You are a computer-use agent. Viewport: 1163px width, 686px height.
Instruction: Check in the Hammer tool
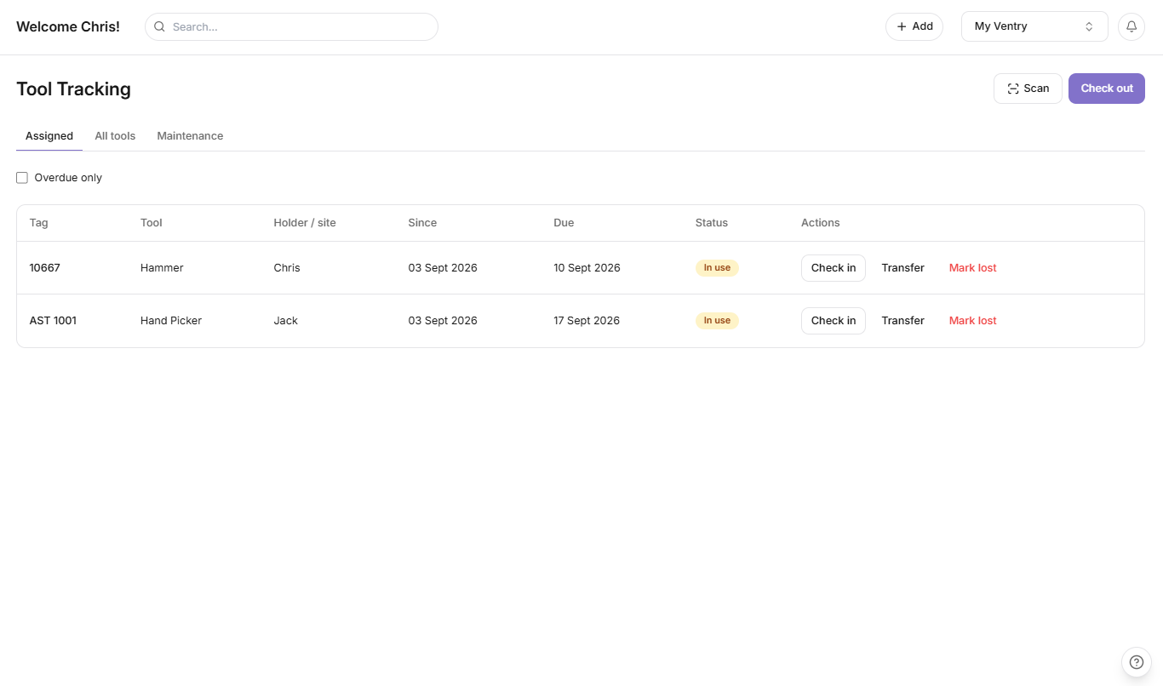(834, 268)
